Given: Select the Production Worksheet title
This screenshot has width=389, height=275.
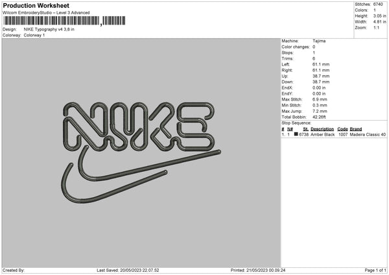Looking at the screenshot, I should 36,5.
